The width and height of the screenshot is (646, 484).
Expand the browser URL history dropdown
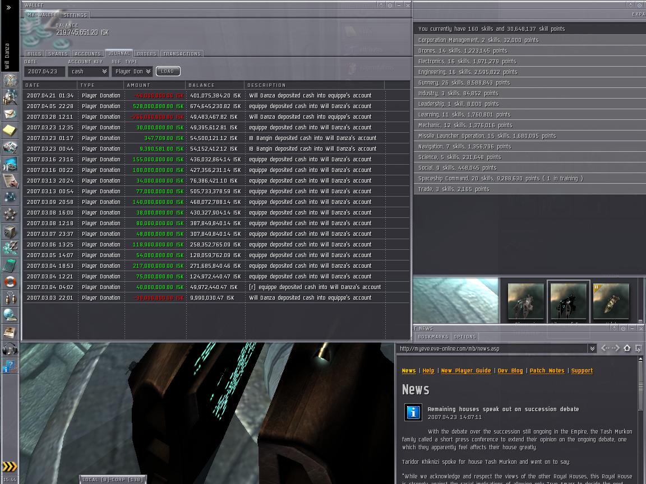pyautogui.click(x=592, y=348)
